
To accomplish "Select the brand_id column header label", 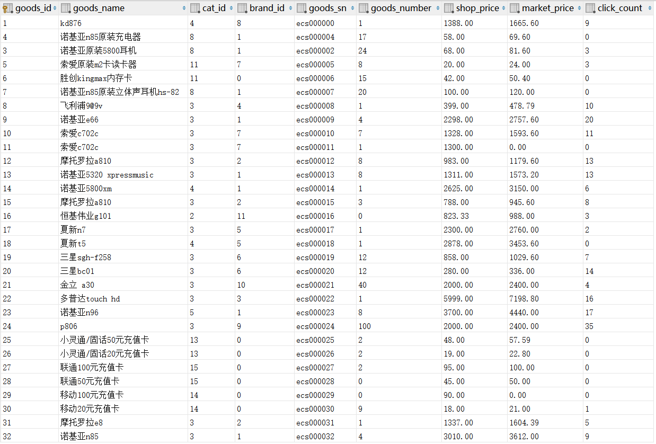I will point(267,8).
